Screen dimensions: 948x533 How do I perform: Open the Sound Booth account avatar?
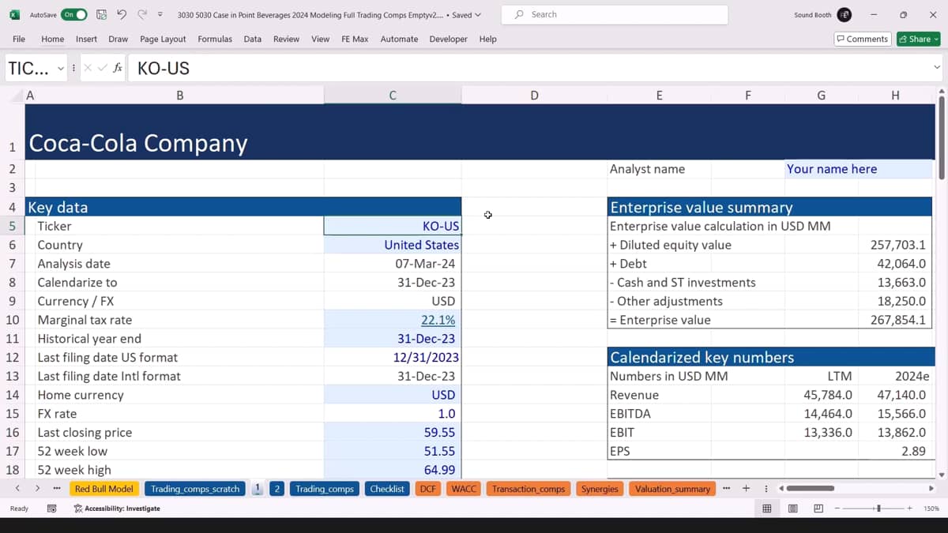tap(845, 15)
